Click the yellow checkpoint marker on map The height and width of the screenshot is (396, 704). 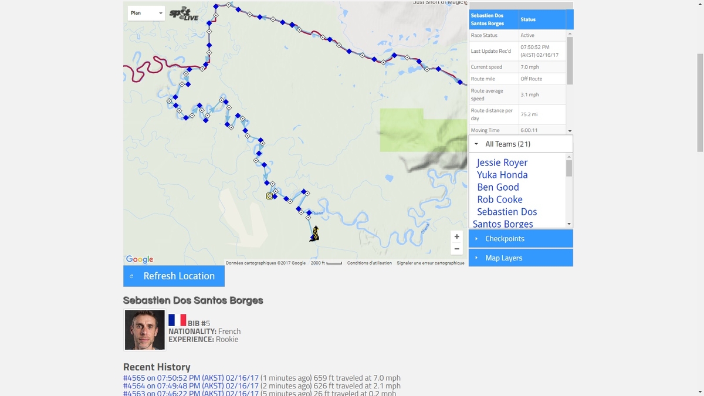(x=269, y=196)
